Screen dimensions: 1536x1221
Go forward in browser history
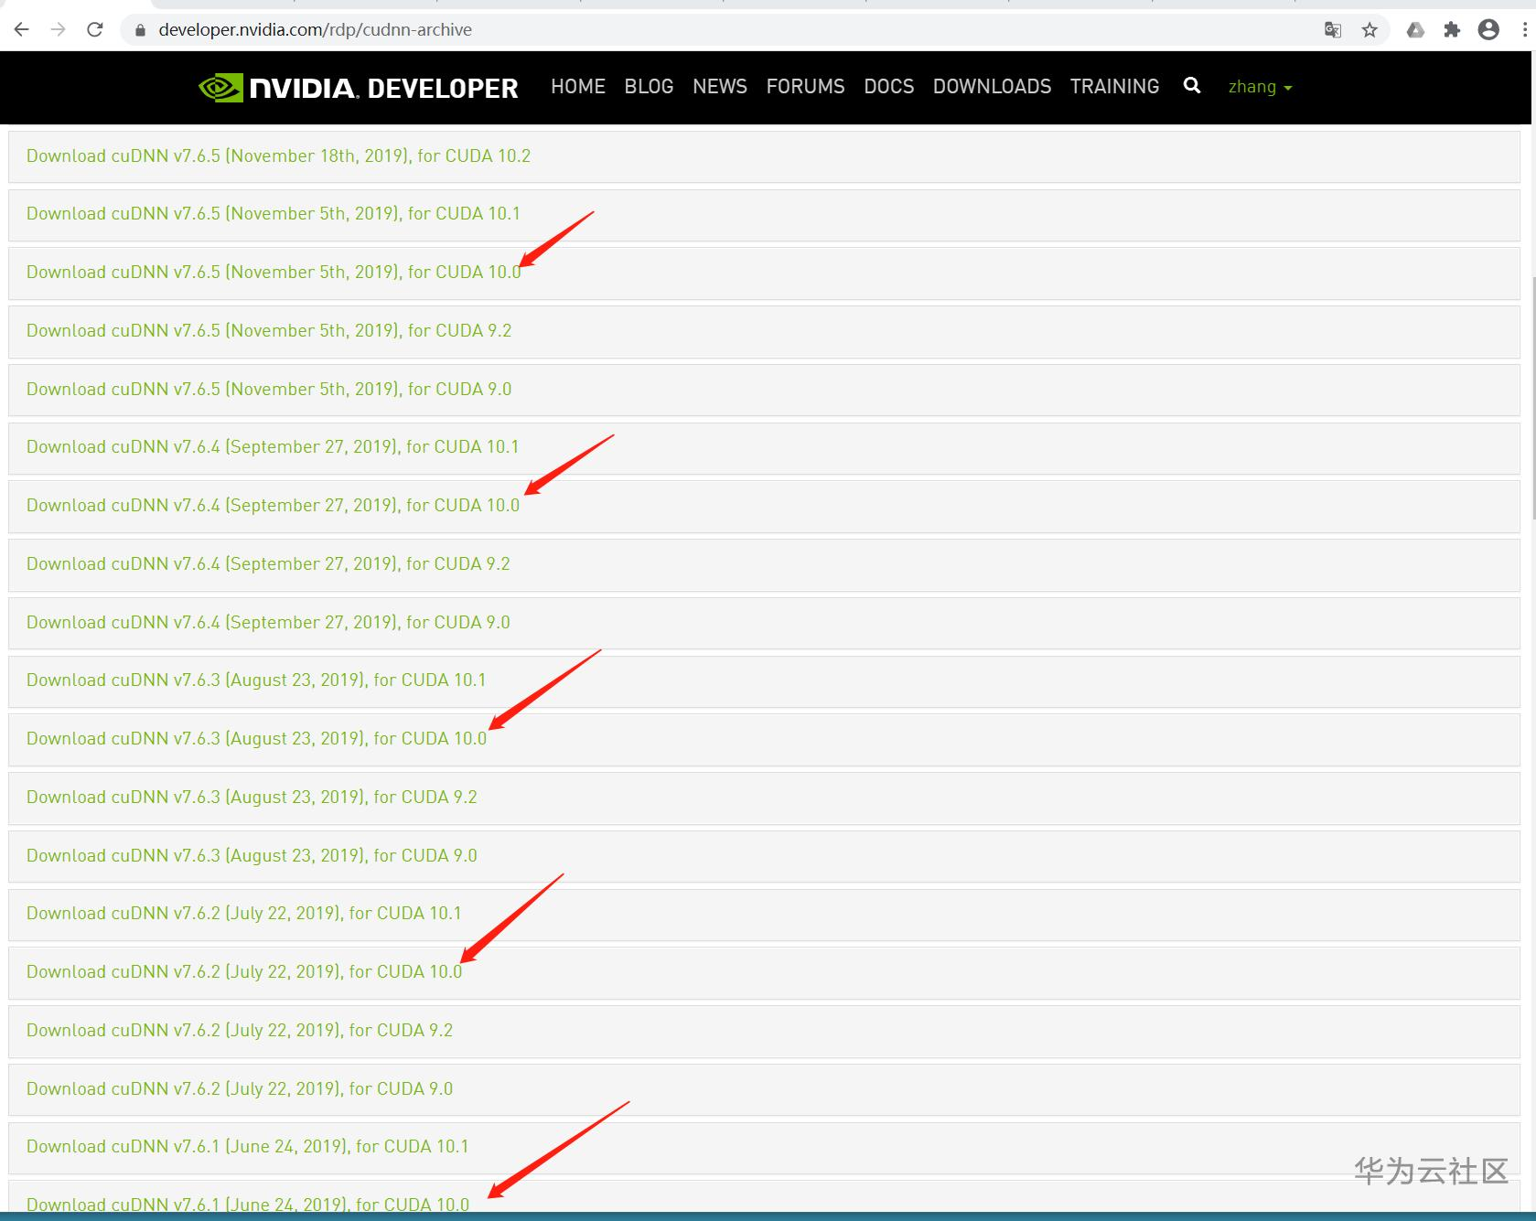click(59, 30)
